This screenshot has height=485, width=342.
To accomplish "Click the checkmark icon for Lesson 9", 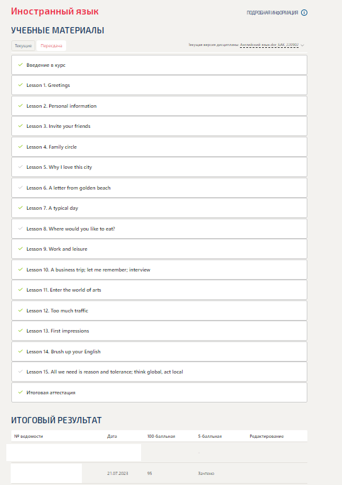I will point(20,249).
